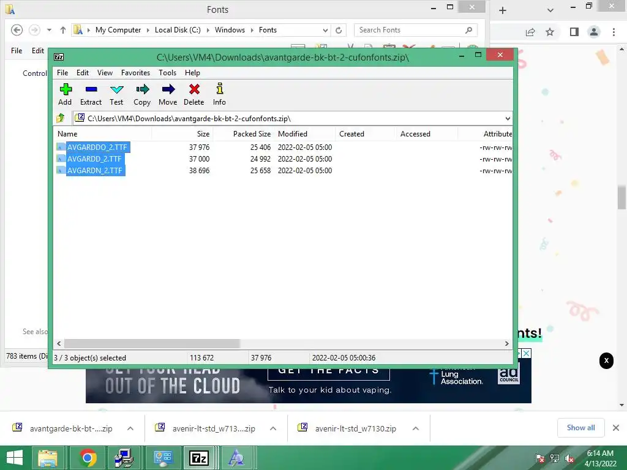Click the Search Fonts box
The height and width of the screenshot is (470, 627).
415,30
